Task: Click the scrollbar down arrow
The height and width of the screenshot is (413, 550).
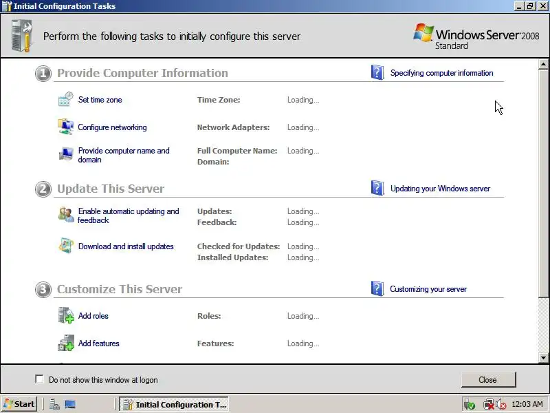Action: tap(543, 358)
